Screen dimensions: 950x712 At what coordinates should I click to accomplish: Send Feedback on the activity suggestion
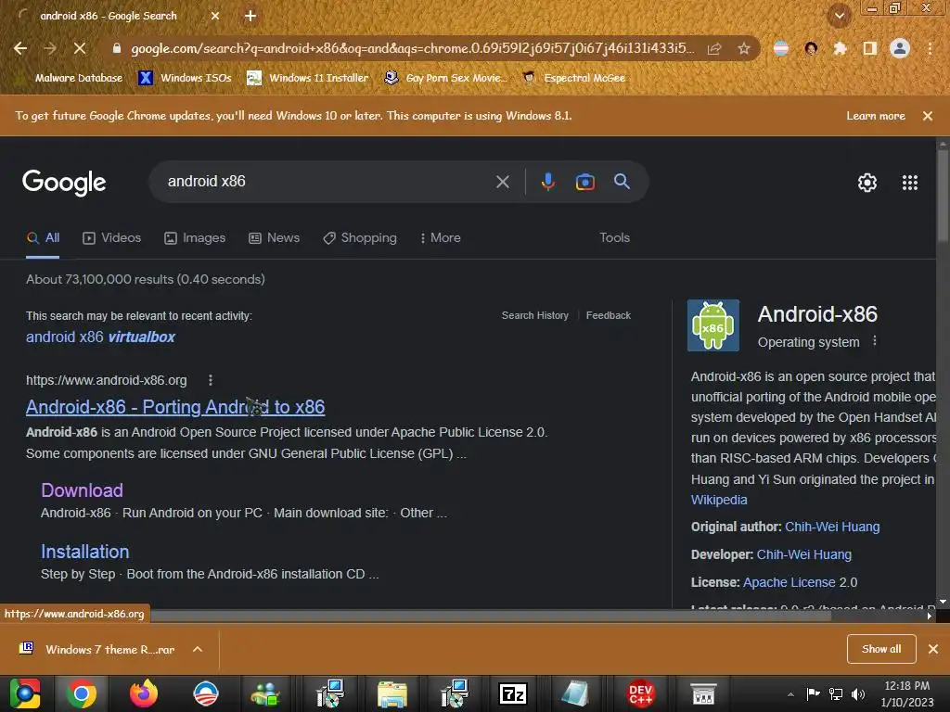[609, 315]
